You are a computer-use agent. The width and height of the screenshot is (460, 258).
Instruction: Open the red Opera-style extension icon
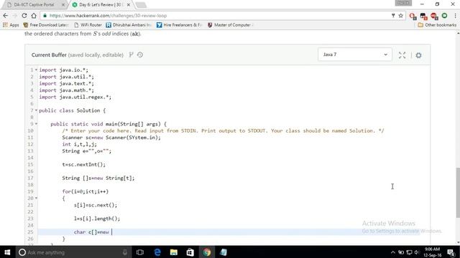[413, 16]
